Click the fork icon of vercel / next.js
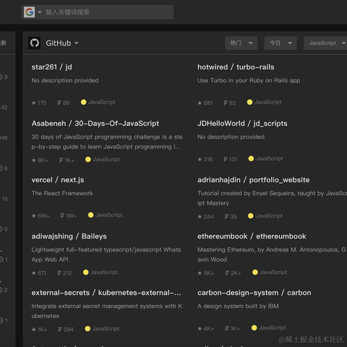 (x=62, y=215)
